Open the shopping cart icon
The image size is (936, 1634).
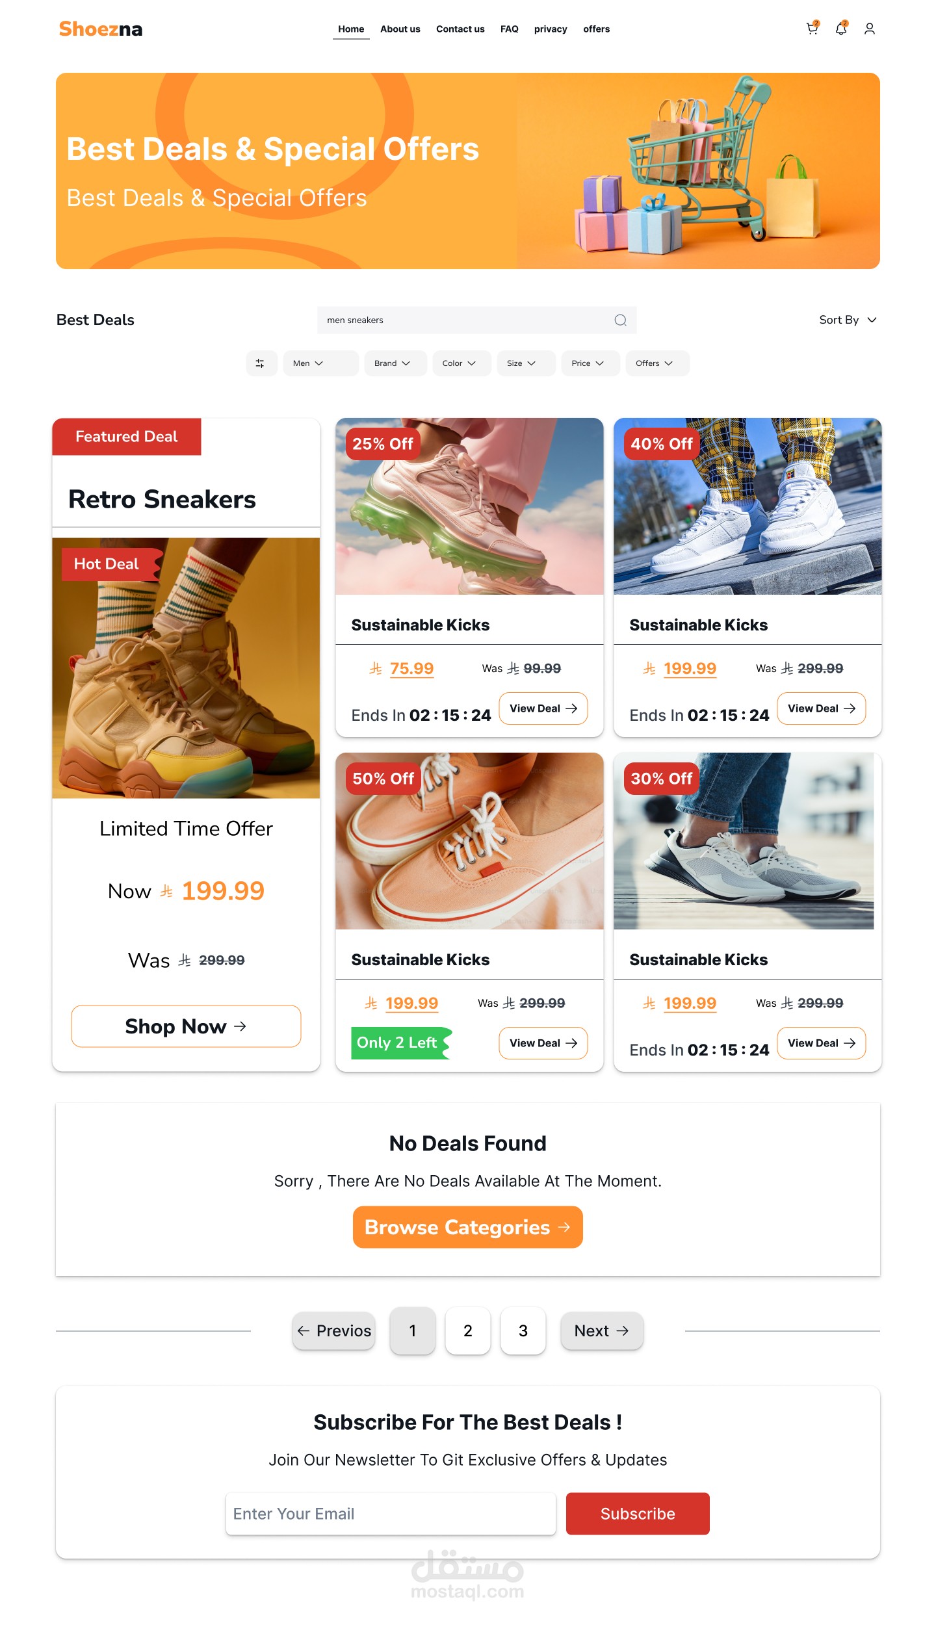pos(812,28)
